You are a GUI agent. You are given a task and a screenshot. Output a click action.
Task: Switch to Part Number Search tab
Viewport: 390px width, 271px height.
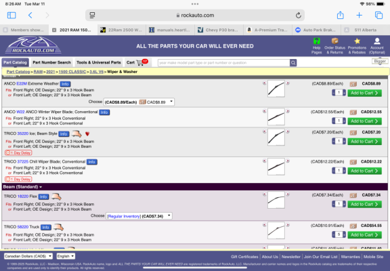tap(51, 62)
